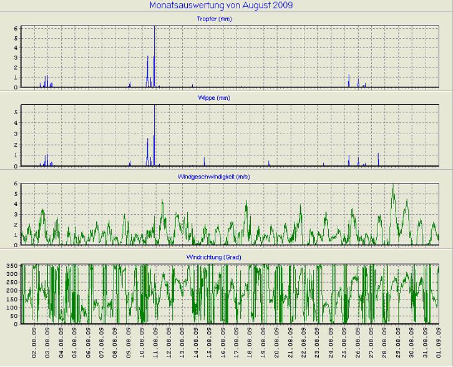Click the 5 y-axis label on Wippe chart
Screen dimensions: 453x367
pyautogui.click(x=16, y=112)
